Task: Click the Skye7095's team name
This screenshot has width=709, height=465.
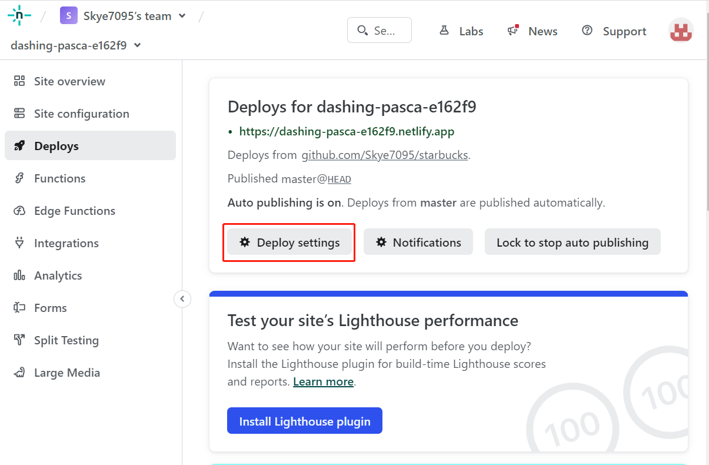Action: [127, 16]
